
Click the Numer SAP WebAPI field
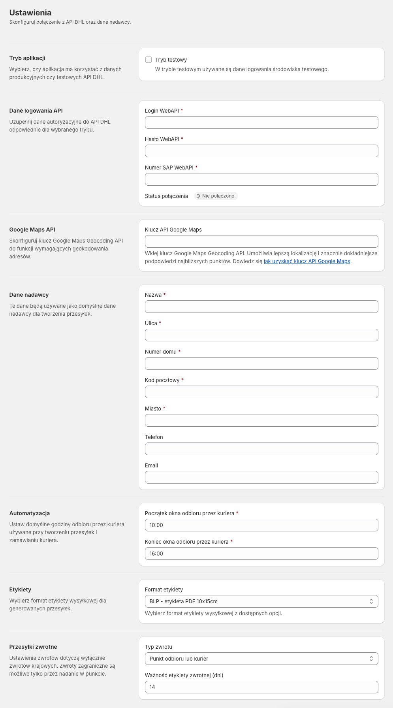click(261, 179)
